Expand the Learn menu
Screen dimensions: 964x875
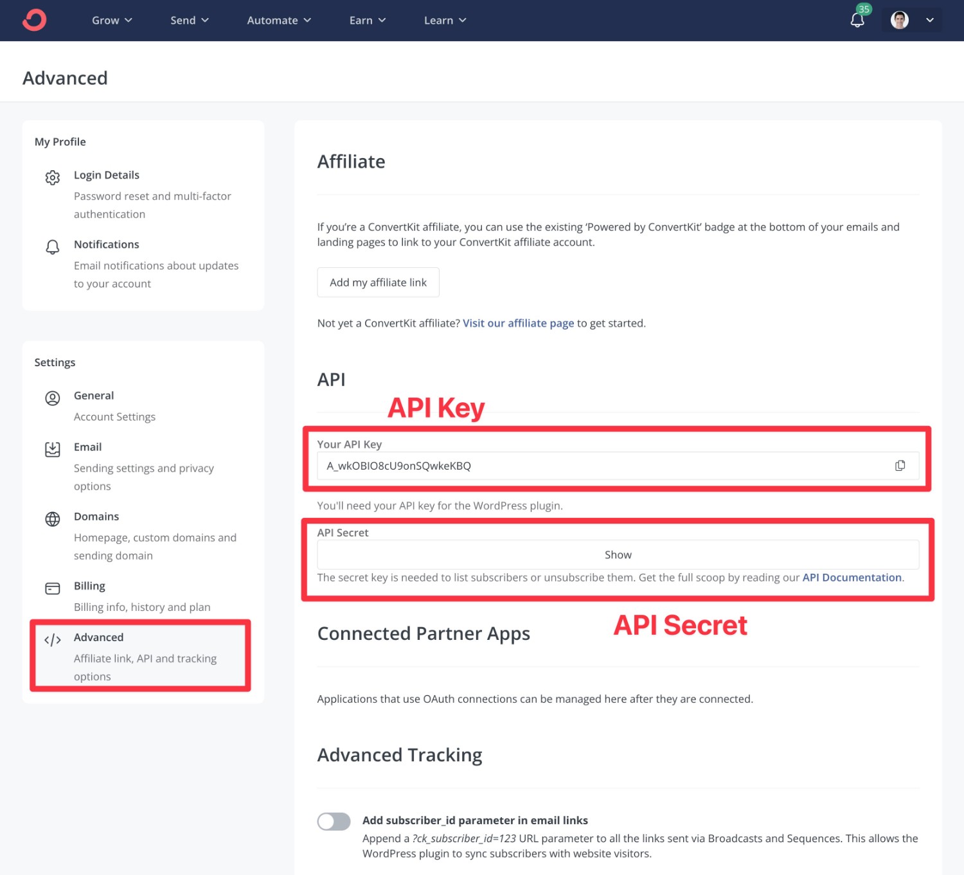pyautogui.click(x=445, y=21)
